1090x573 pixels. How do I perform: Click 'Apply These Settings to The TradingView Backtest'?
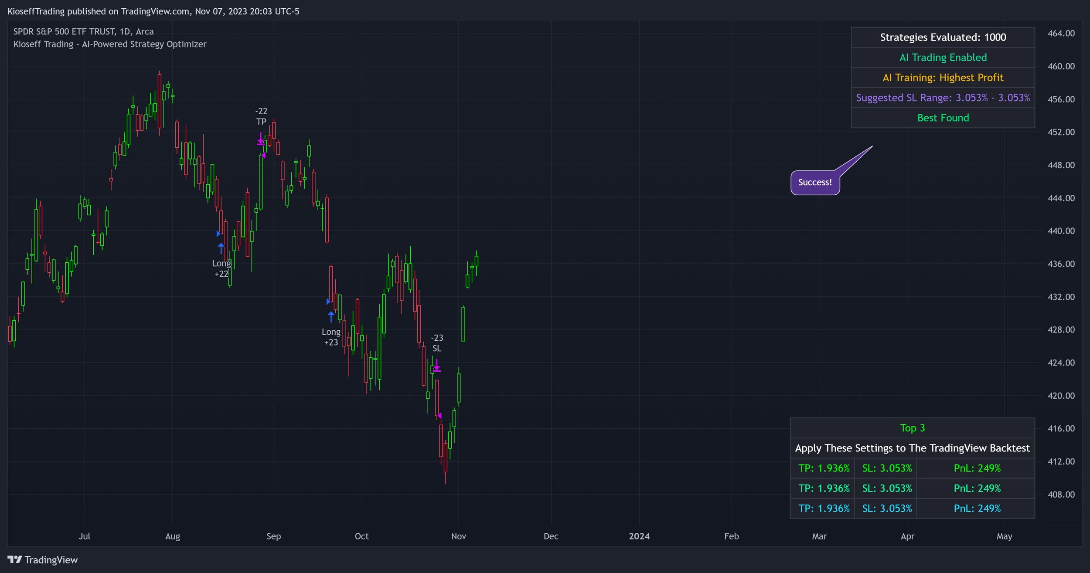912,448
